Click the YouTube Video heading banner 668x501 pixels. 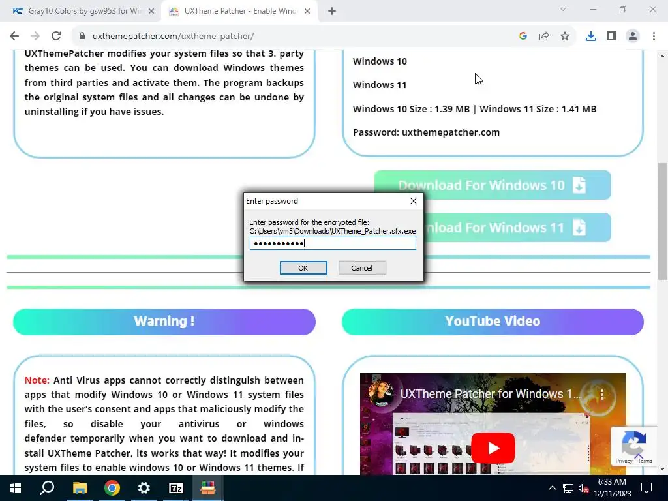pyautogui.click(x=493, y=321)
